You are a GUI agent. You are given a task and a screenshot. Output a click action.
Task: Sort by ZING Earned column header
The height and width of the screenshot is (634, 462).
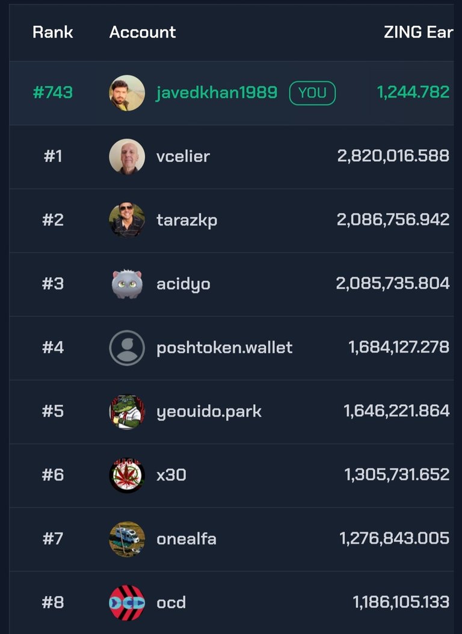418,32
